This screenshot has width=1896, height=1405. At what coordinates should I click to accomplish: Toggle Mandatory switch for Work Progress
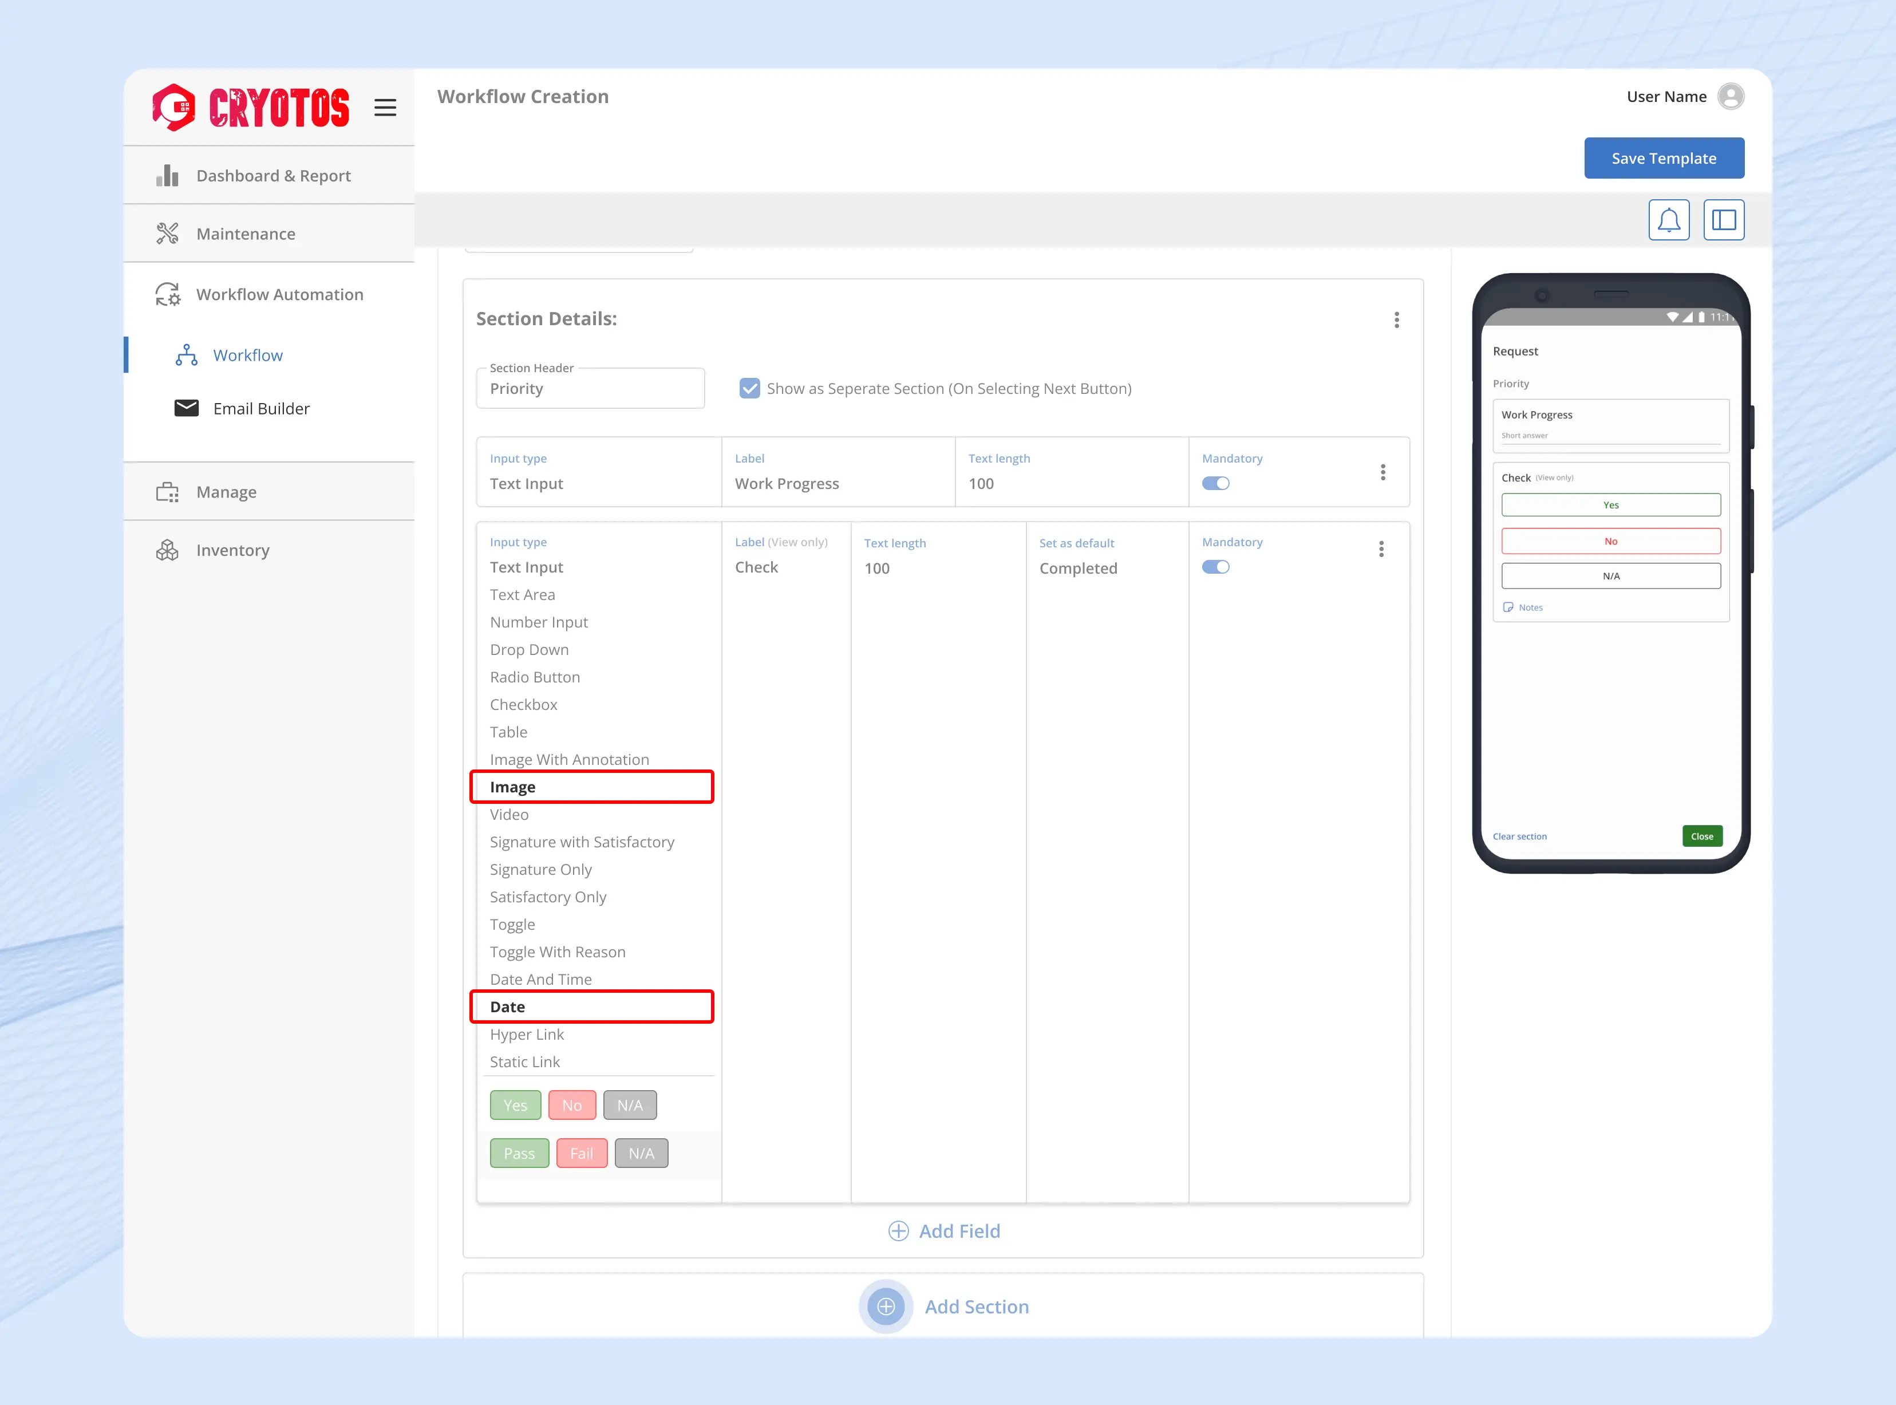tap(1215, 483)
